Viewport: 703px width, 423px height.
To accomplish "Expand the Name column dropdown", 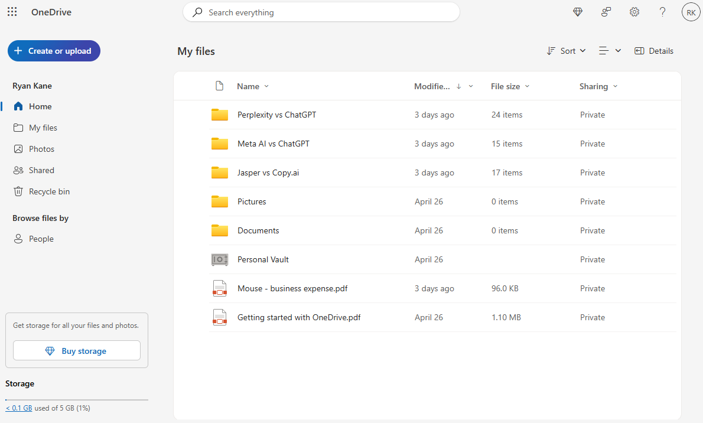I will [266, 86].
